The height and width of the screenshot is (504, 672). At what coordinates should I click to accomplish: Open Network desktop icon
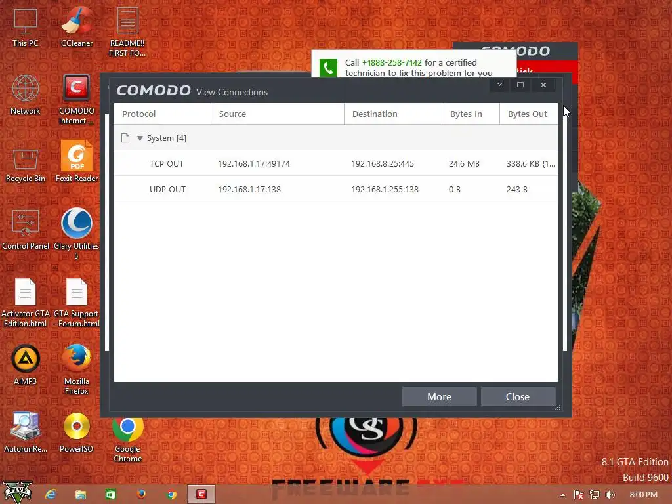[26, 94]
